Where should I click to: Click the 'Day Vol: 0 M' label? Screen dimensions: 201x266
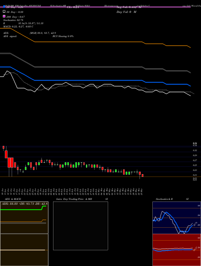pos(126,12)
